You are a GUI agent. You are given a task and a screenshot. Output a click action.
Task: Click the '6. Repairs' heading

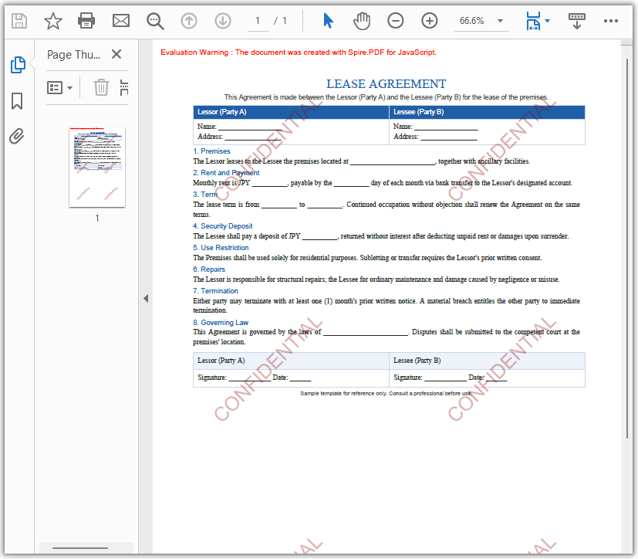coord(209,269)
